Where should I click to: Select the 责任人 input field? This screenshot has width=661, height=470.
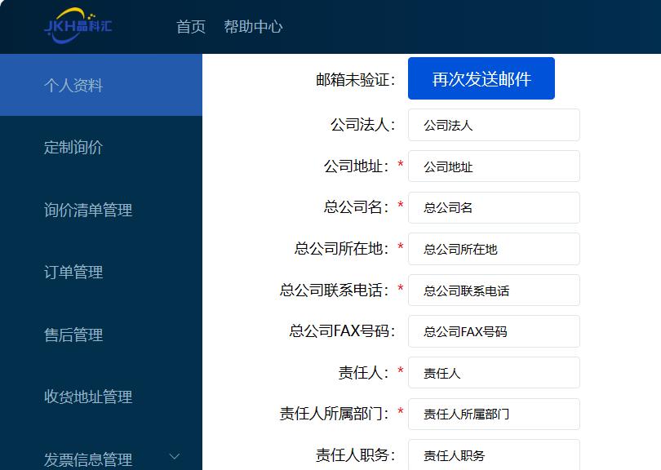pos(494,373)
